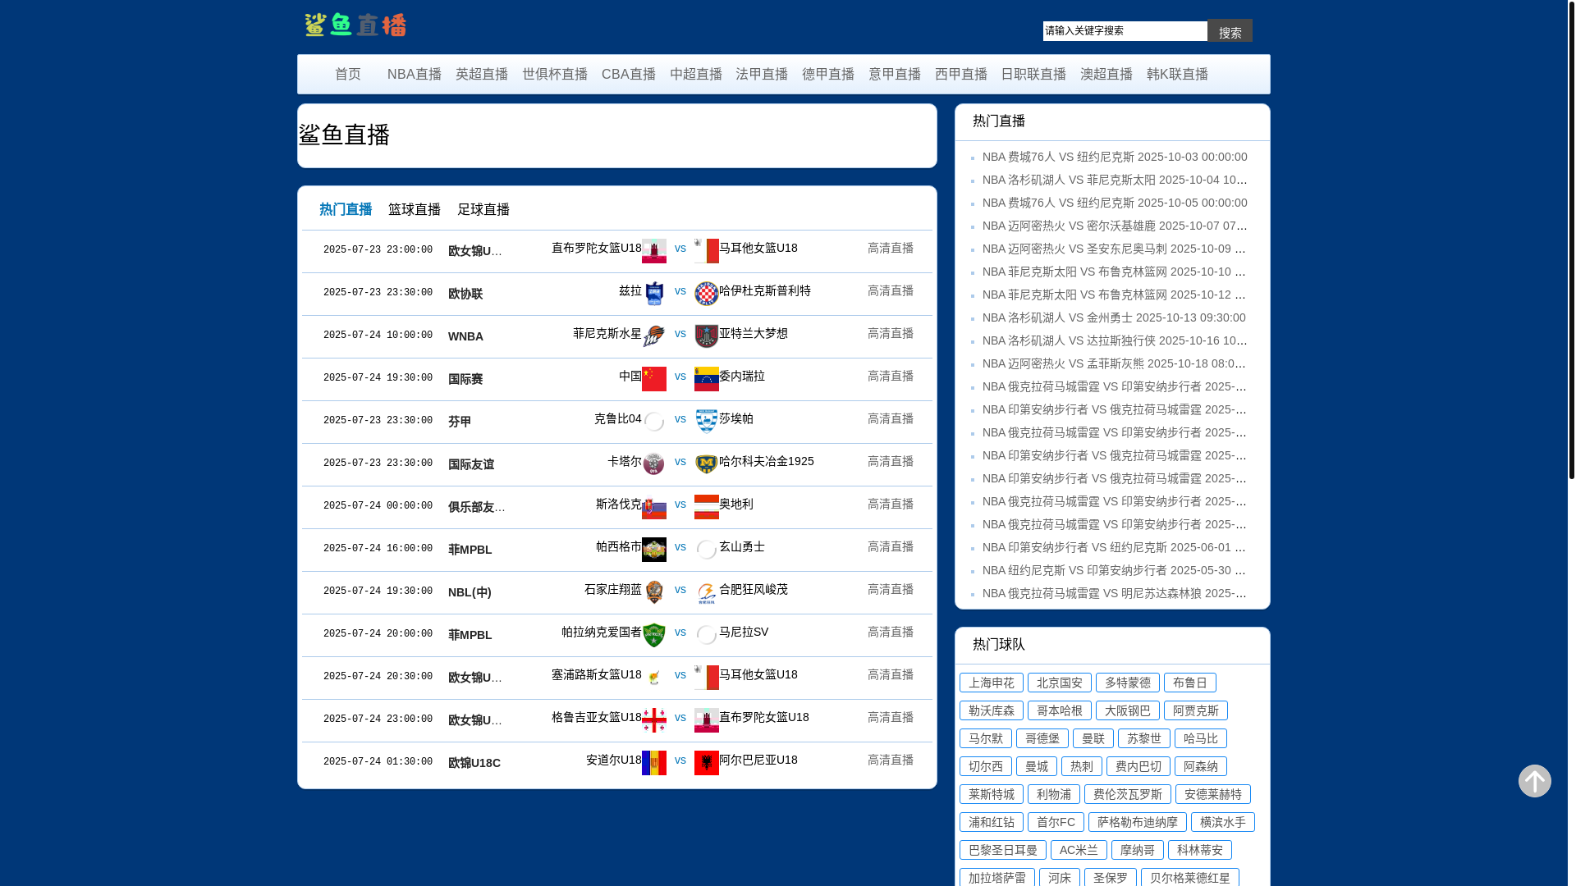
Task: Click the 阿尔巴尼亚U18 flag icon
Action: tap(706, 763)
